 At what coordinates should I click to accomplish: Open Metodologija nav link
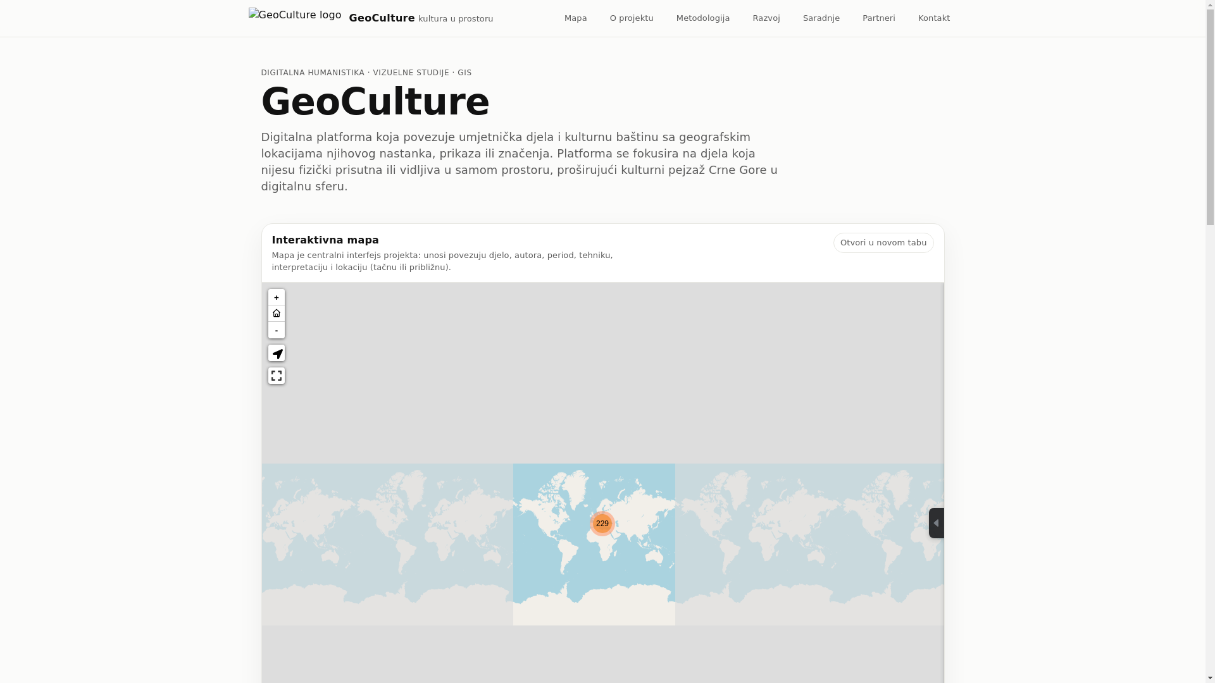click(702, 18)
